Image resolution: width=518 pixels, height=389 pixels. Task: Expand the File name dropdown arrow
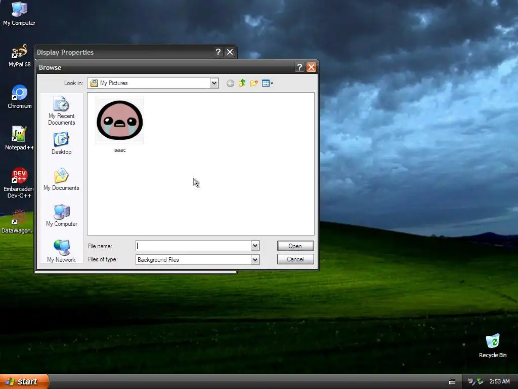pos(255,246)
